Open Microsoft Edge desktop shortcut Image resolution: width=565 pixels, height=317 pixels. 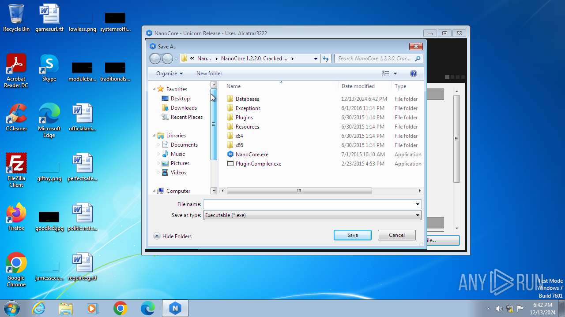click(x=49, y=121)
